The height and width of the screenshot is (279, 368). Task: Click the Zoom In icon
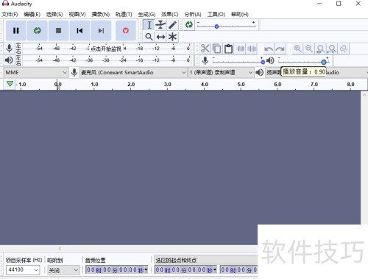297,49
